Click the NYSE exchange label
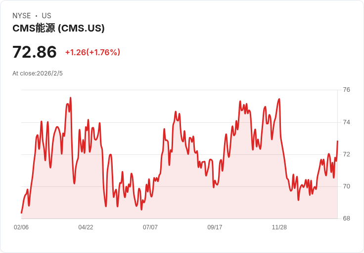The width and height of the screenshot is (364, 253). (22, 16)
